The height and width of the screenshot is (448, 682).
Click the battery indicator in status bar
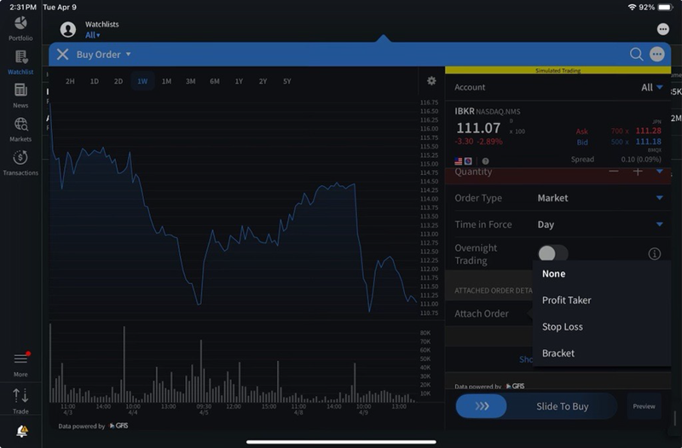(666, 8)
